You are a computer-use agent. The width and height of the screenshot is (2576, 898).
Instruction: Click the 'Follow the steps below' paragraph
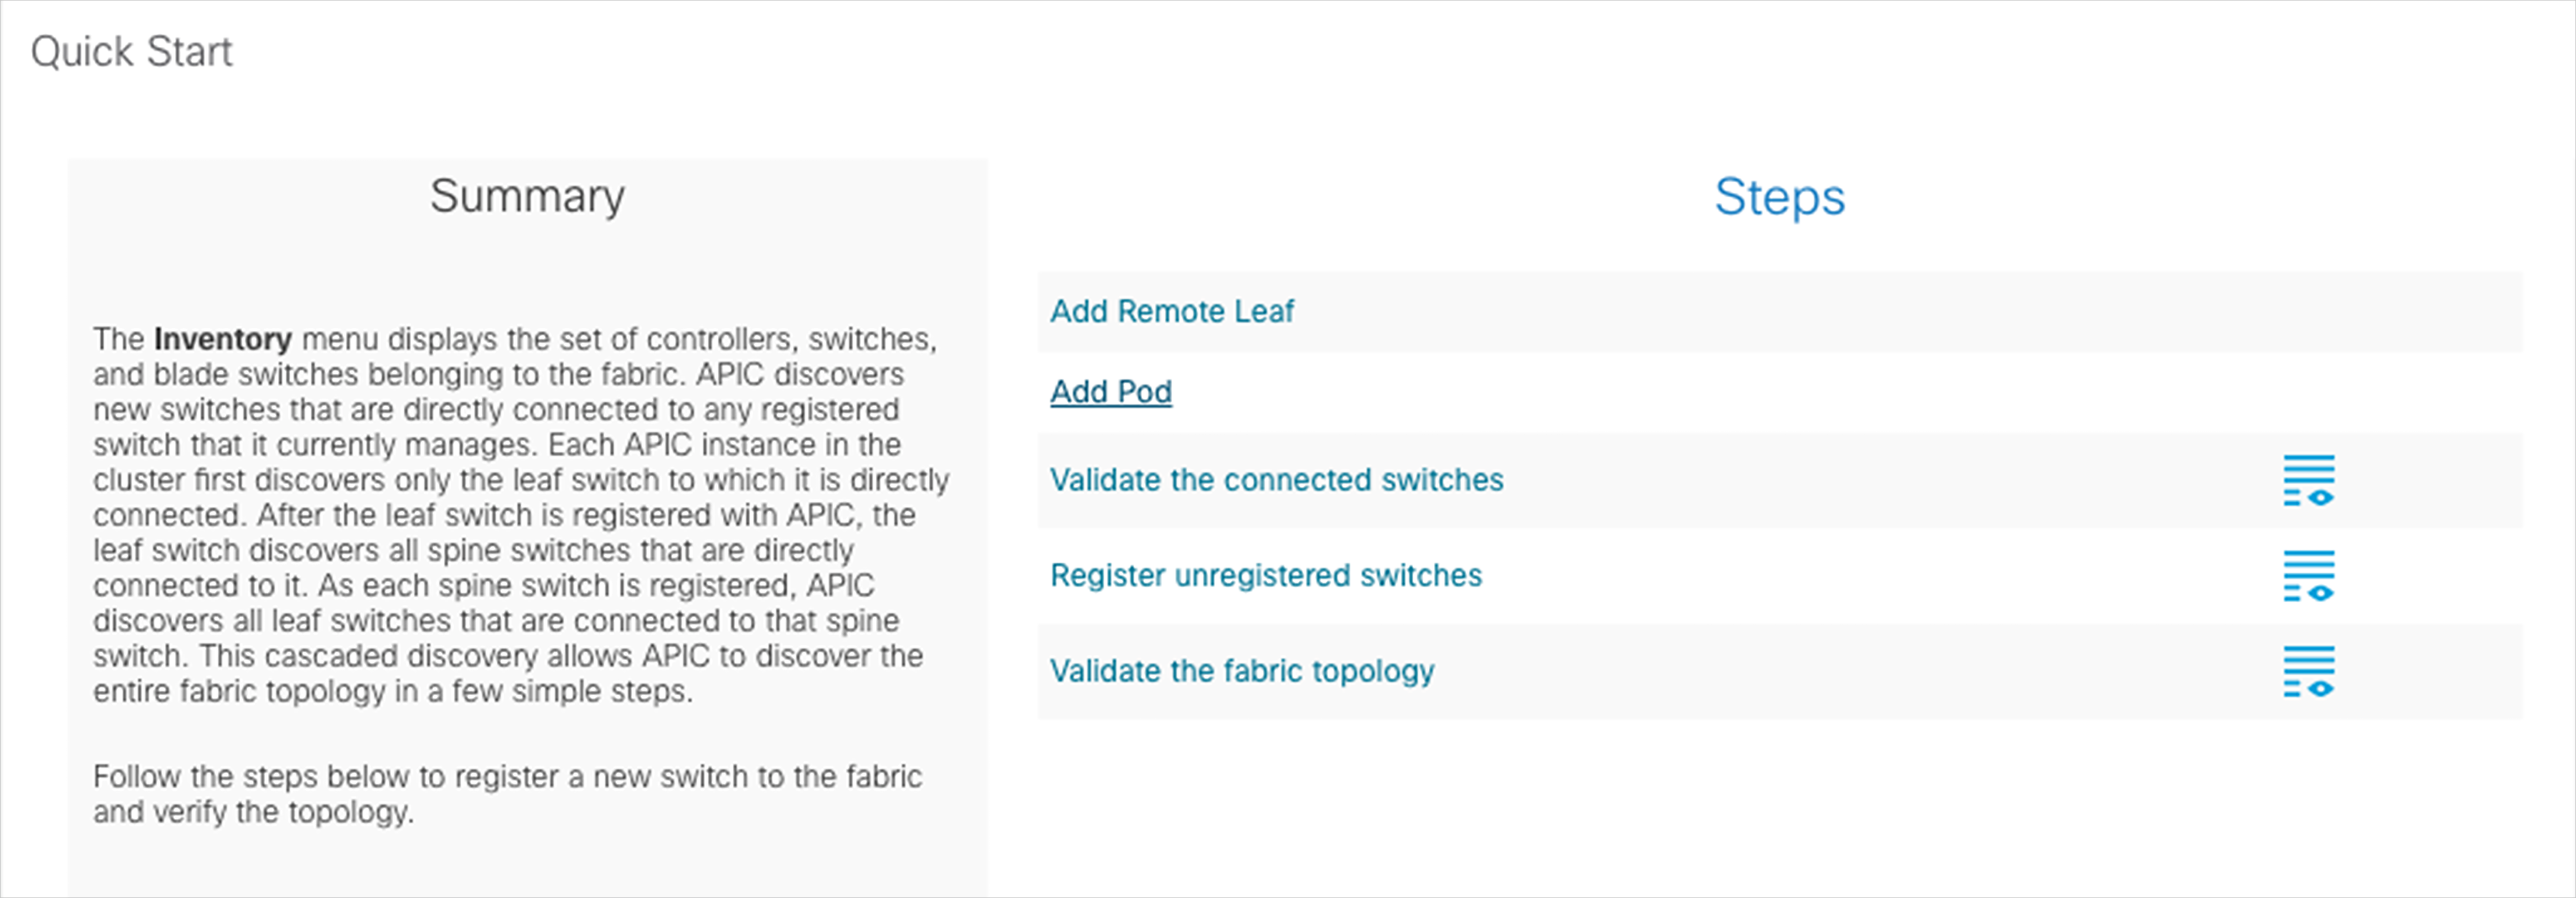point(507,794)
